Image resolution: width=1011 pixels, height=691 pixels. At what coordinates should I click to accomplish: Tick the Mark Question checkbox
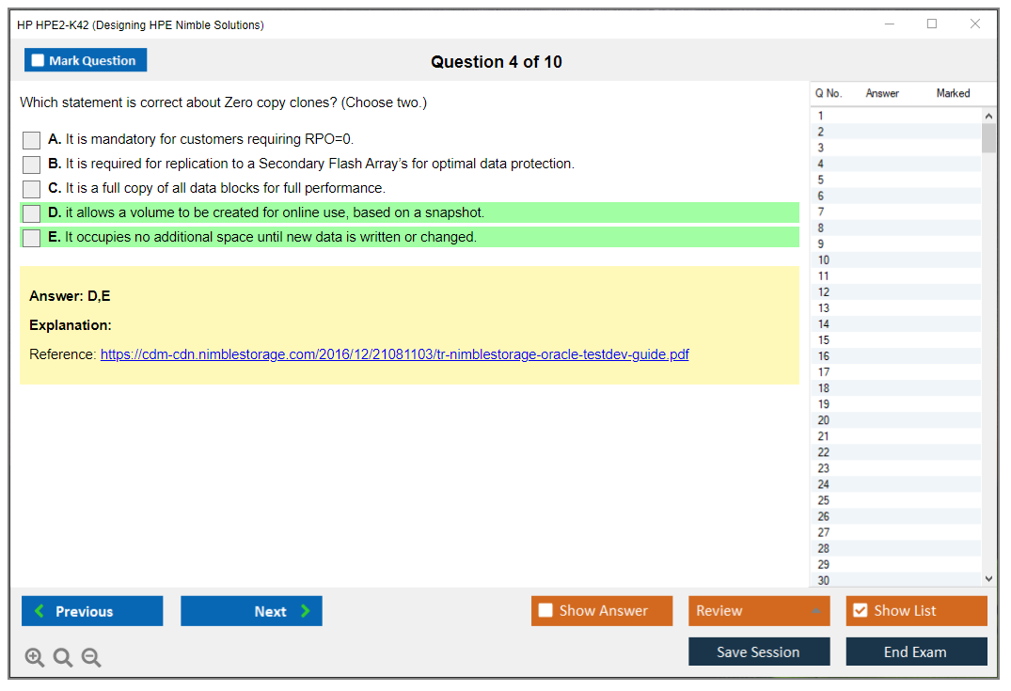pos(39,61)
